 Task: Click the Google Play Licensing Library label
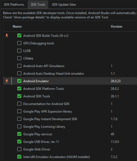[44, 127]
